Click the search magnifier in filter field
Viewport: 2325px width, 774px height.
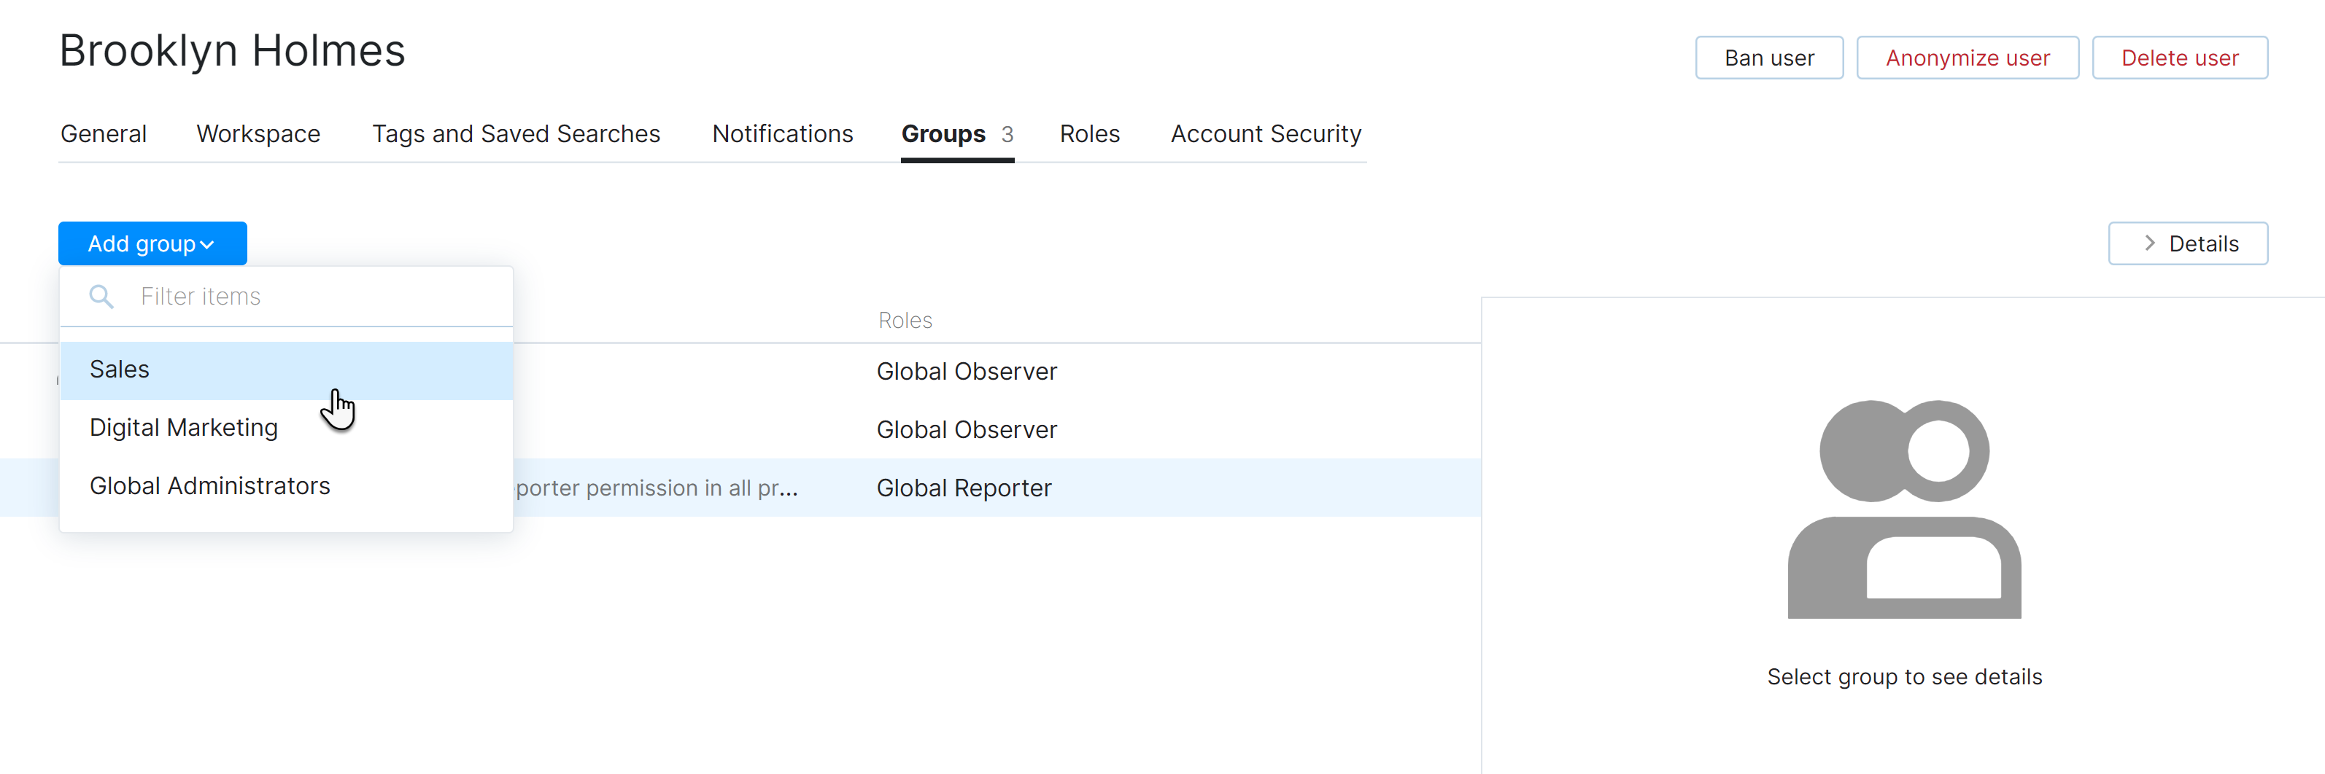pyautogui.click(x=101, y=296)
